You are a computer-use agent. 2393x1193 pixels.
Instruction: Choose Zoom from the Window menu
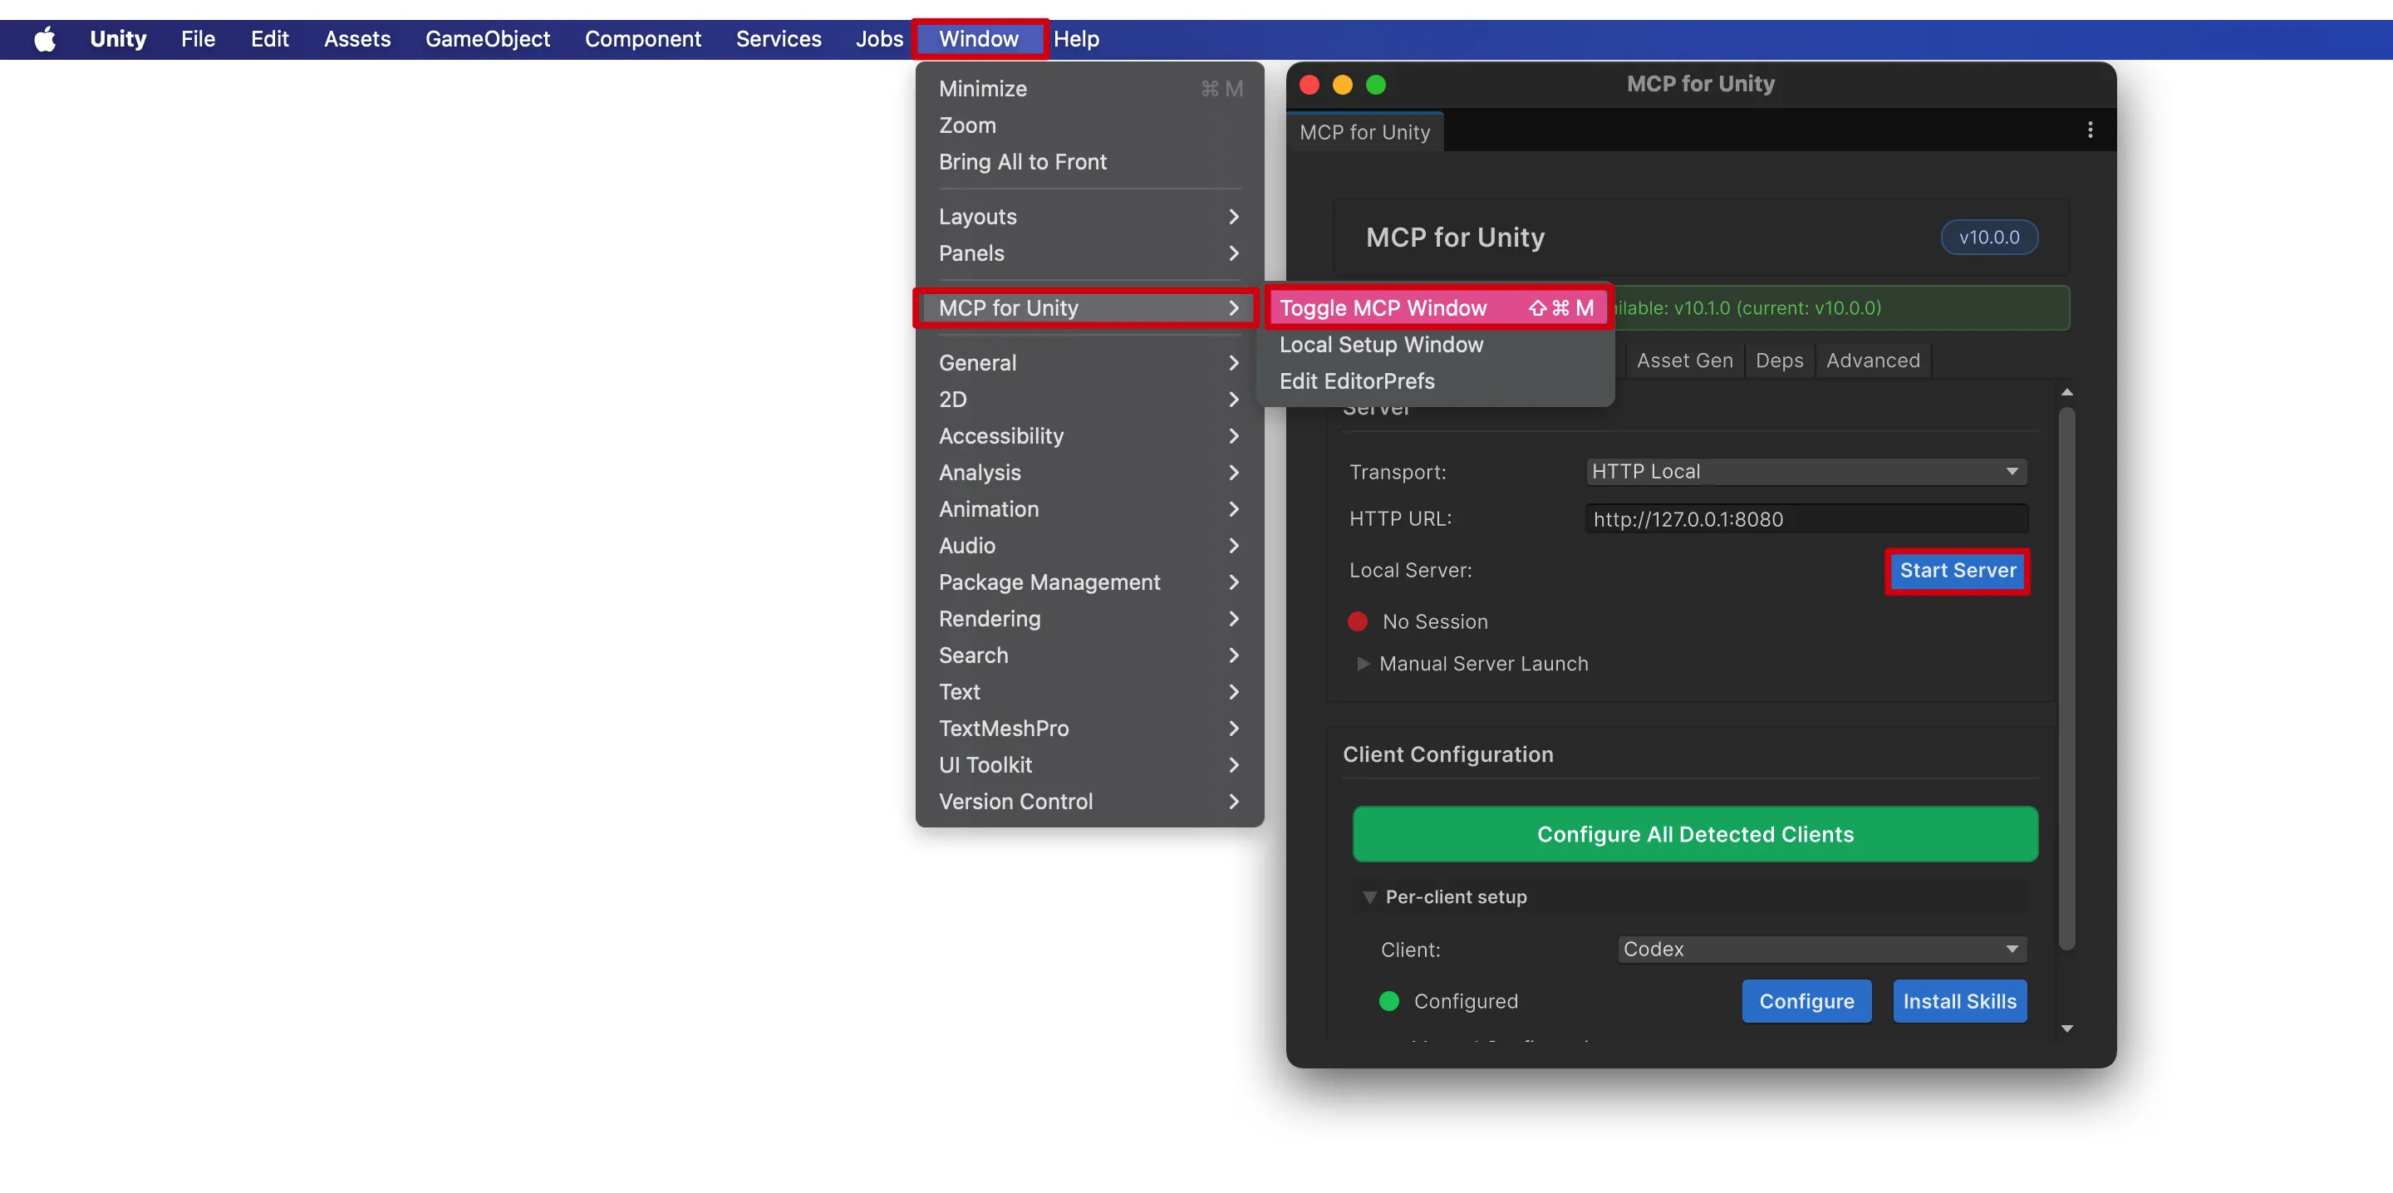pos(1088,125)
